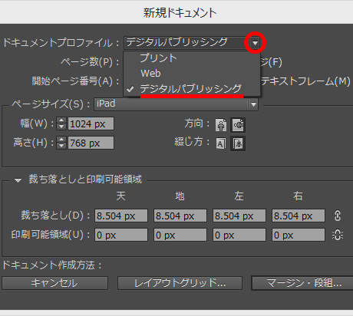The height and width of the screenshot is (316, 353).
Task: Click the キャンセル button
Action: (x=54, y=283)
